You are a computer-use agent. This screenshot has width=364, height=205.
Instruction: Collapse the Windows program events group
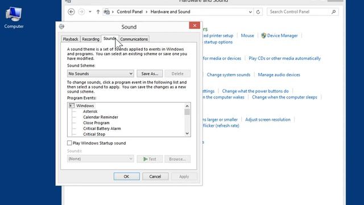pos(72,106)
